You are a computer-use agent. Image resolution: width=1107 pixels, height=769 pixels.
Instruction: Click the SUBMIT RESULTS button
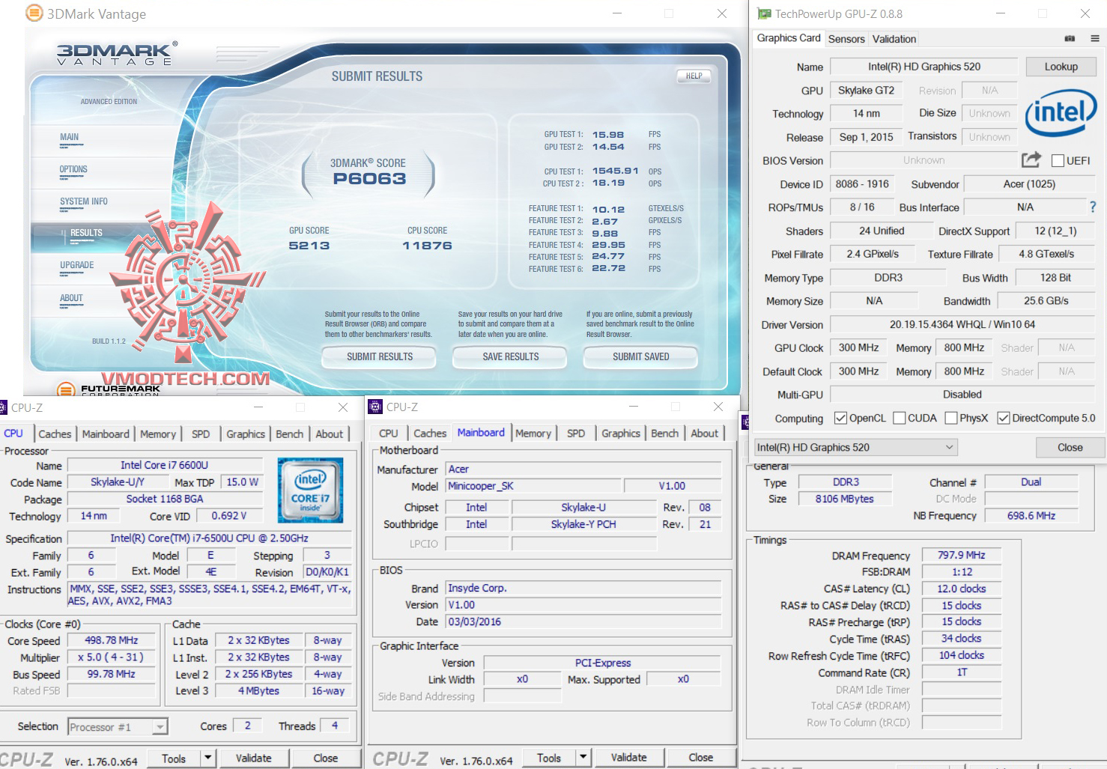[x=379, y=357]
